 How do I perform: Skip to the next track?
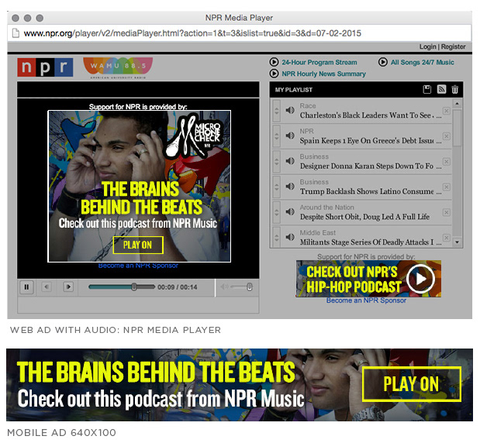68,287
